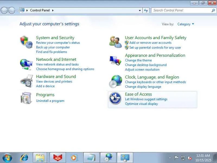Expand the arrow after Control Panel breadcrumb
Viewport: 217px width, 163px height.
[x=53, y=10]
